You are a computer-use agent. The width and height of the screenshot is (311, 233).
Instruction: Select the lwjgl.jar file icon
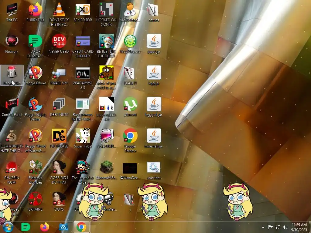pos(154,75)
